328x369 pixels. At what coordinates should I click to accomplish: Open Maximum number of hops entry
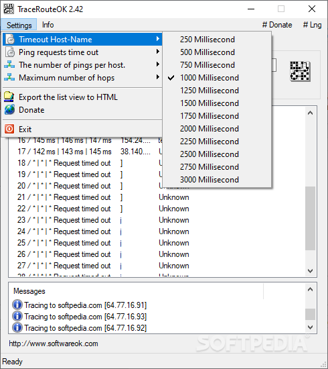[x=82, y=78]
